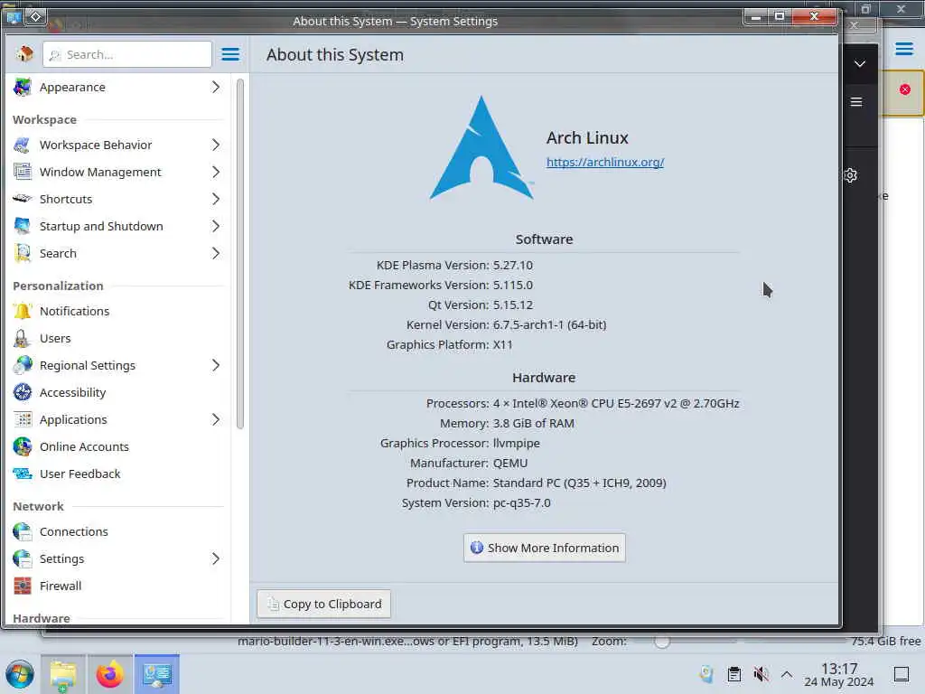
Task: Open the white hamburger menu in background window
Action: tap(856, 102)
